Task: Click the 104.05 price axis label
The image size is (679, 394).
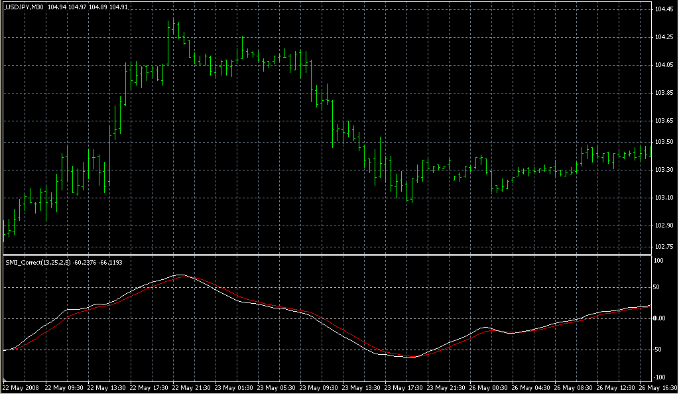Action: point(664,65)
